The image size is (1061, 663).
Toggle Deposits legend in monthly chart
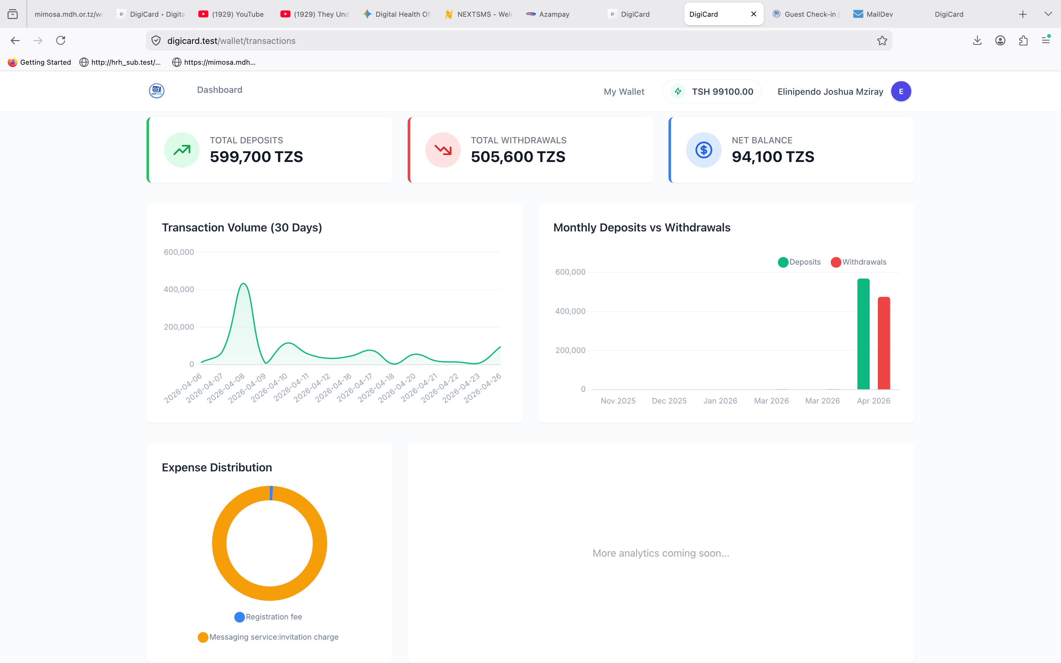point(799,262)
